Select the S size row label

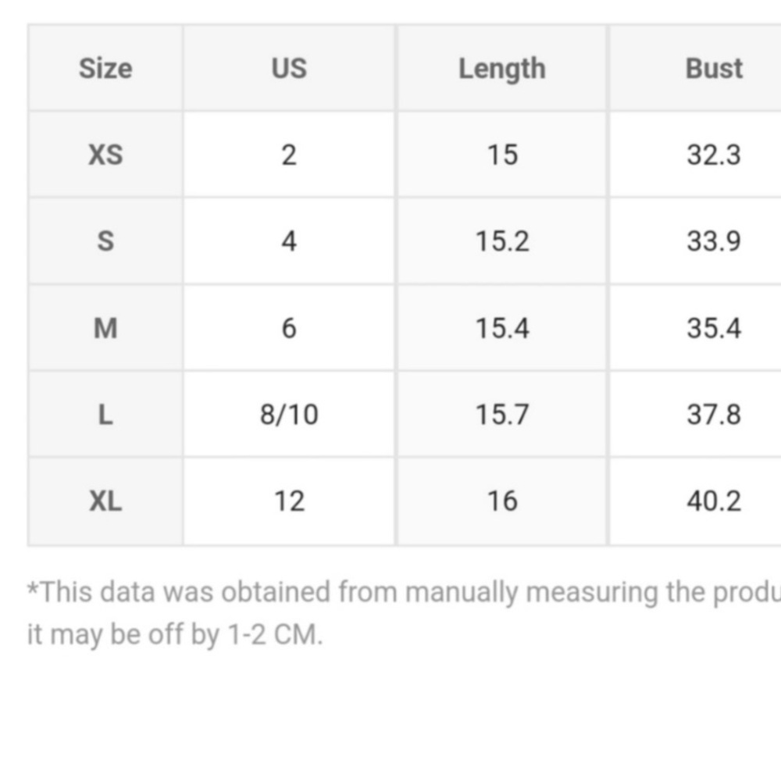[105, 241]
